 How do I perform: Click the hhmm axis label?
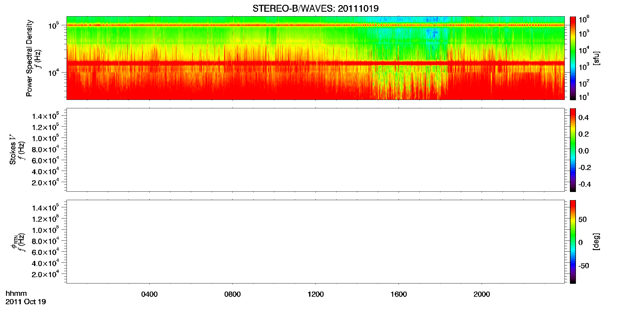point(16,293)
